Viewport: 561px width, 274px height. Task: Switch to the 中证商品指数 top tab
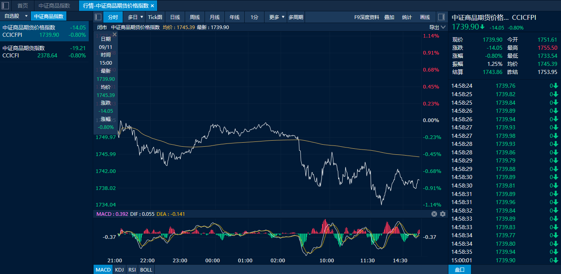point(54,6)
